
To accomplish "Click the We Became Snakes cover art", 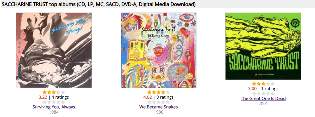I will (158, 50).
